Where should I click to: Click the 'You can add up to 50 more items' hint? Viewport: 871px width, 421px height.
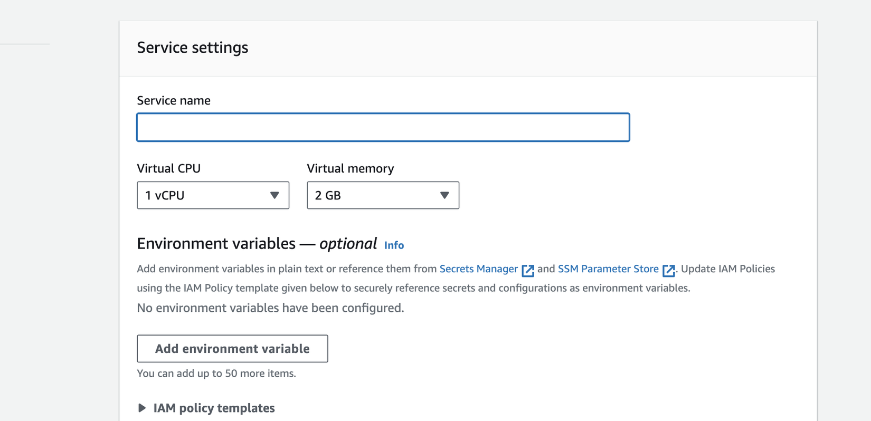(216, 374)
